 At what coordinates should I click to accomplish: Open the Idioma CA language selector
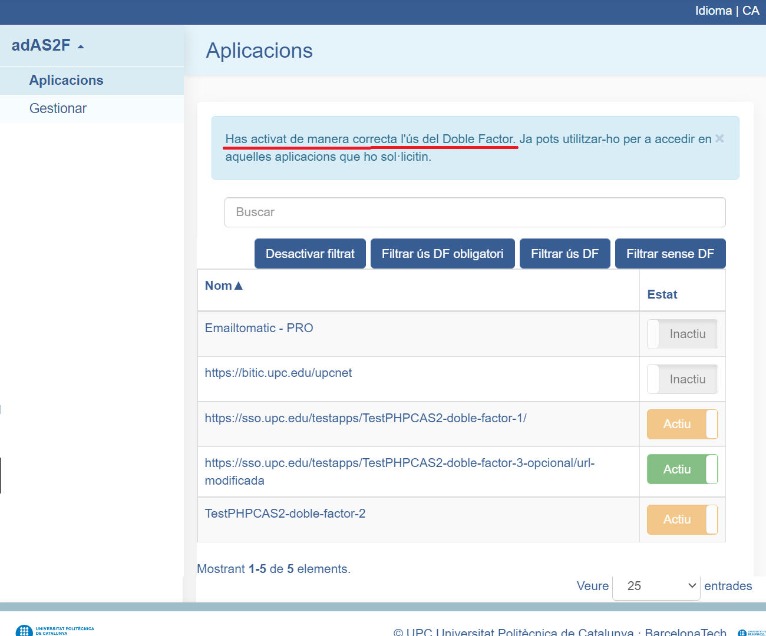[x=727, y=11]
